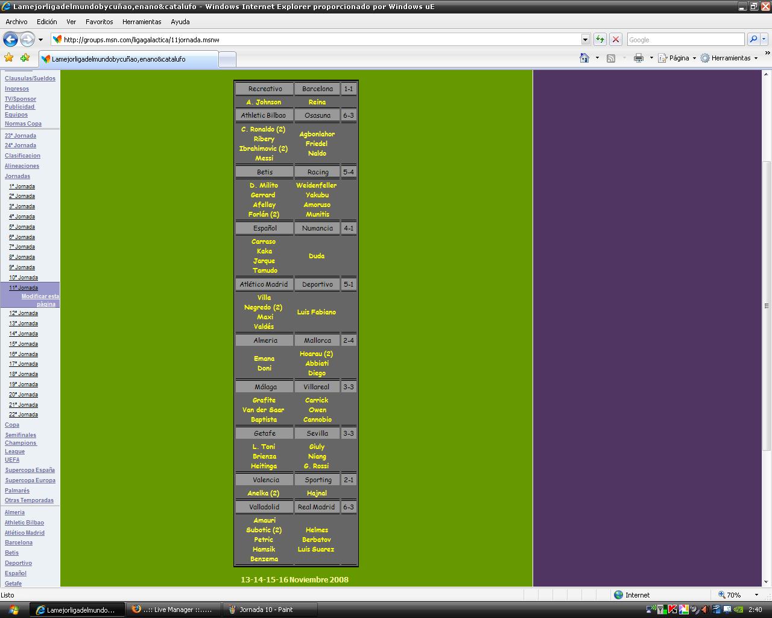This screenshot has height=618, width=772.
Task: Open the Ingresos sidebar link
Action: point(17,89)
